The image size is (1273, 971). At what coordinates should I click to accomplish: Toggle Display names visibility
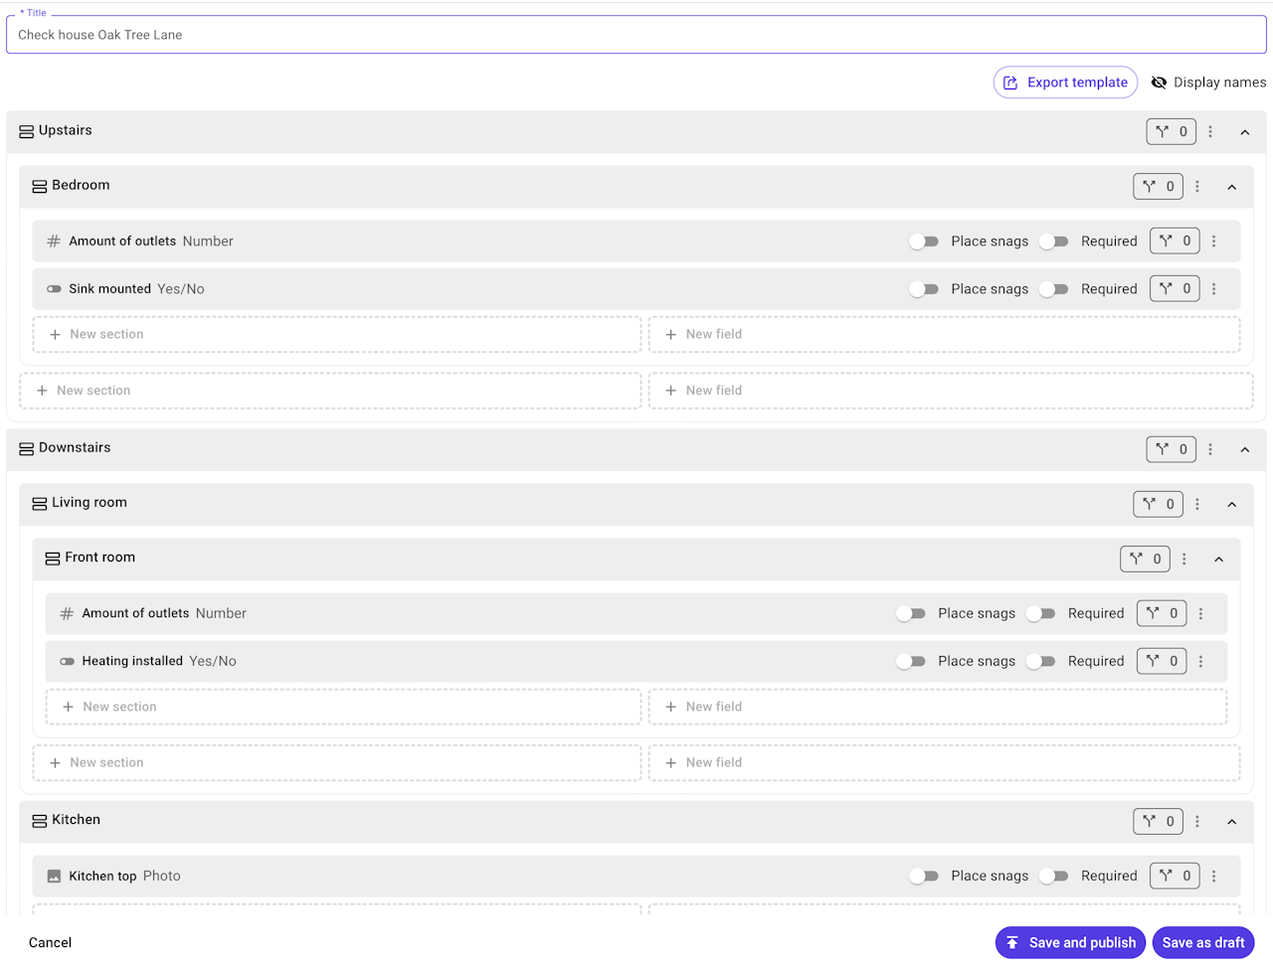tap(1207, 82)
